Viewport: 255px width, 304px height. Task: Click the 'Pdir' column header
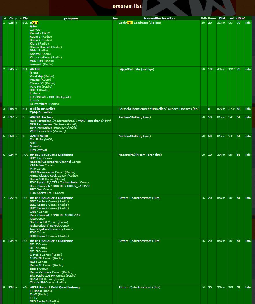[x=204, y=18]
